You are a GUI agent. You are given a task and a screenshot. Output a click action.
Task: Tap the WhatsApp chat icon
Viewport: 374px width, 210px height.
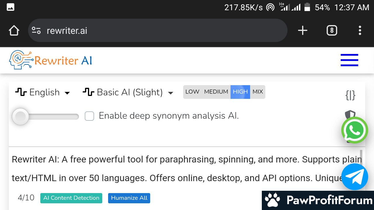tap(355, 130)
